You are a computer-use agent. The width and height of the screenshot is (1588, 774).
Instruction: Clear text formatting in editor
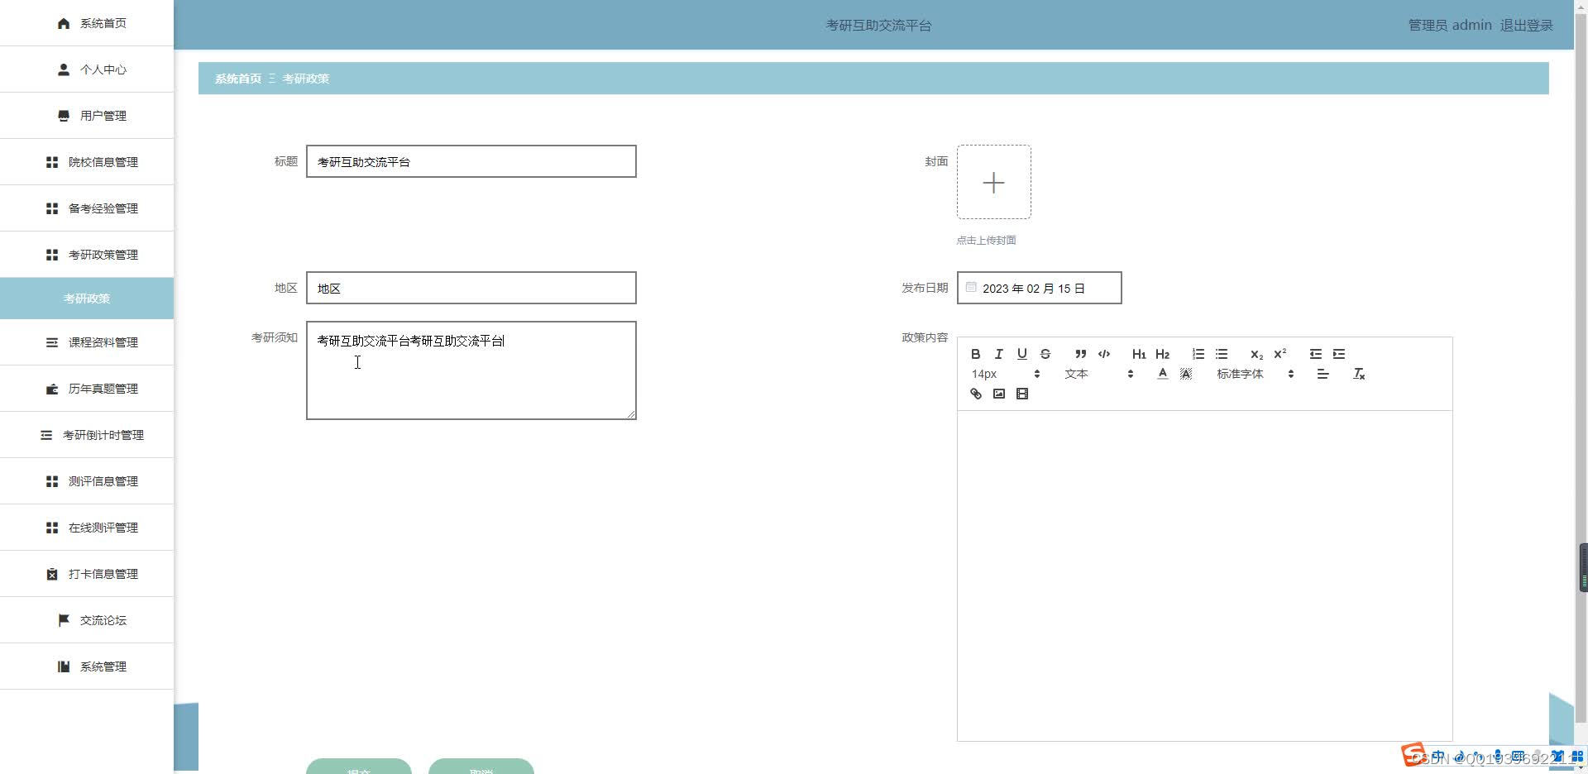[x=1358, y=374]
